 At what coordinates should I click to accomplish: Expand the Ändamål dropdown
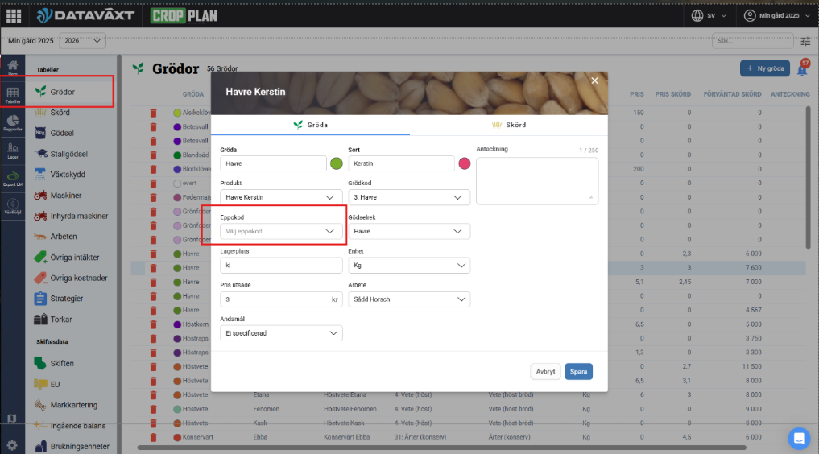(x=281, y=332)
